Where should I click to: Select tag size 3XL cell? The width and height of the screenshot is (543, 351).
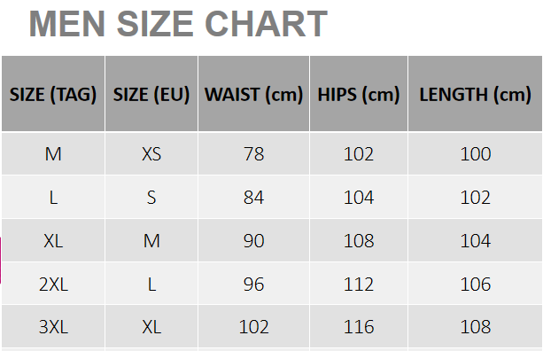click(53, 327)
